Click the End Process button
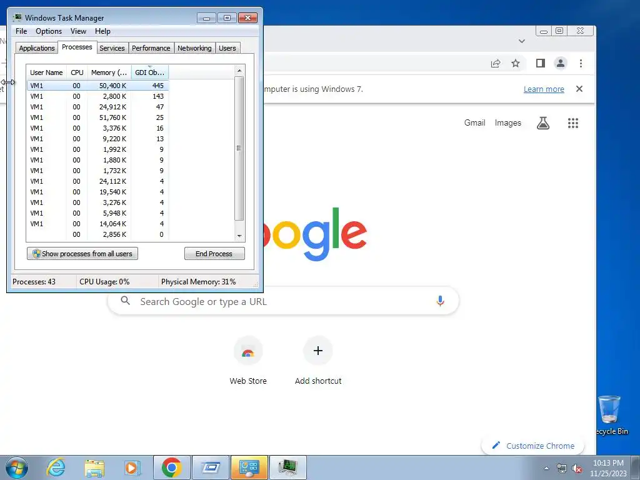This screenshot has height=480, width=640. pos(214,254)
